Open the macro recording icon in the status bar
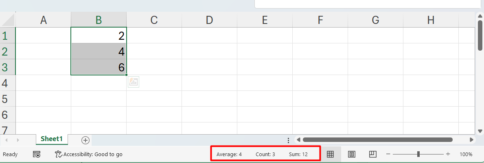484x163 pixels. pyautogui.click(x=37, y=154)
